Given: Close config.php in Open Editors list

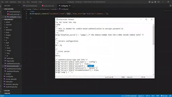Looking at the screenshot, I should tap(5, 17).
